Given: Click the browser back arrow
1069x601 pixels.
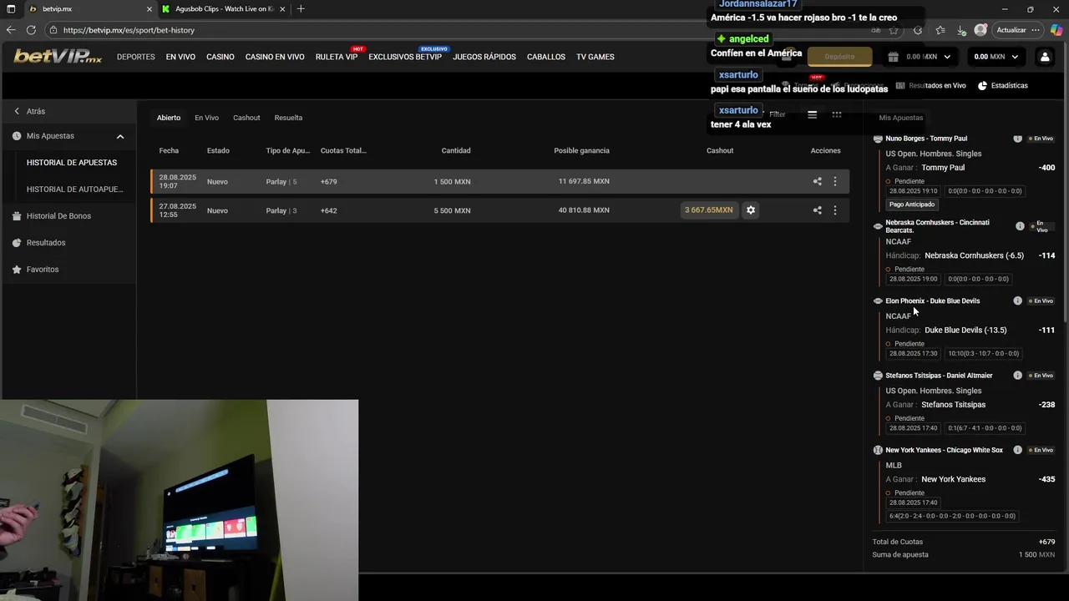Looking at the screenshot, I should tap(11, 30).
